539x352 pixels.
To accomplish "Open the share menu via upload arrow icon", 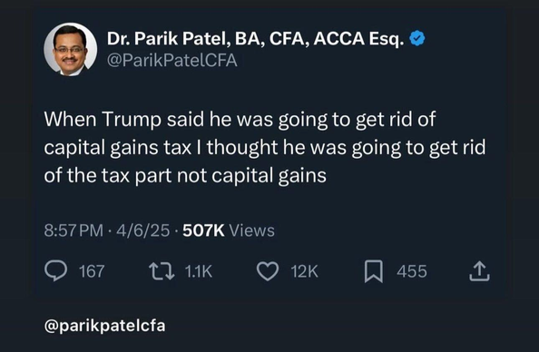I will coord(479,271).
